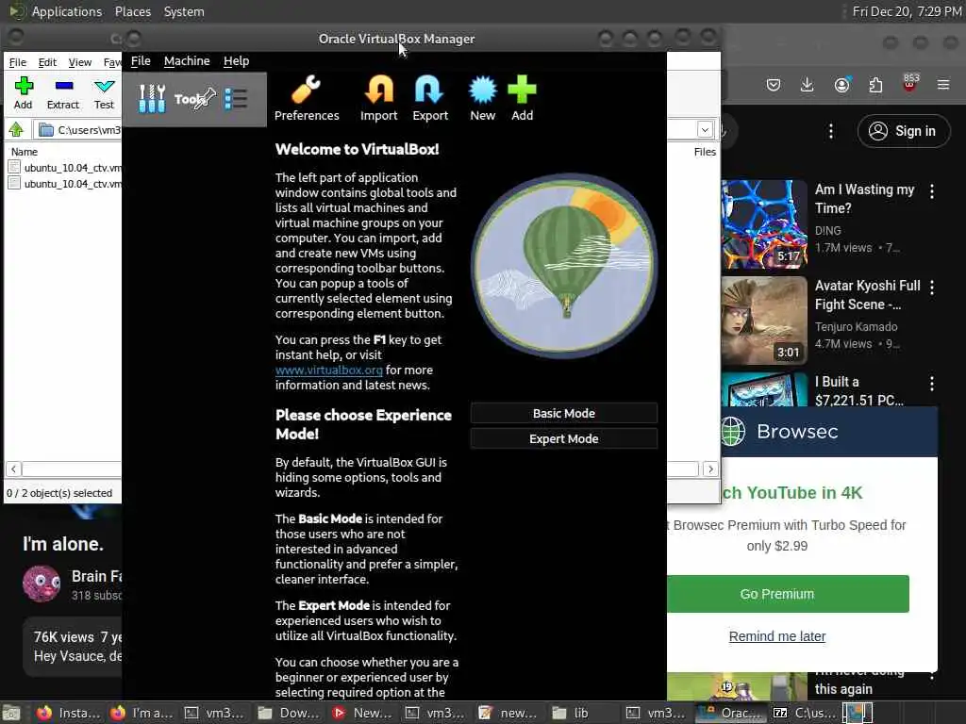Open 7-Zip View menu
The height and width of the screenshot is (724, 966).
coord(79,62)
